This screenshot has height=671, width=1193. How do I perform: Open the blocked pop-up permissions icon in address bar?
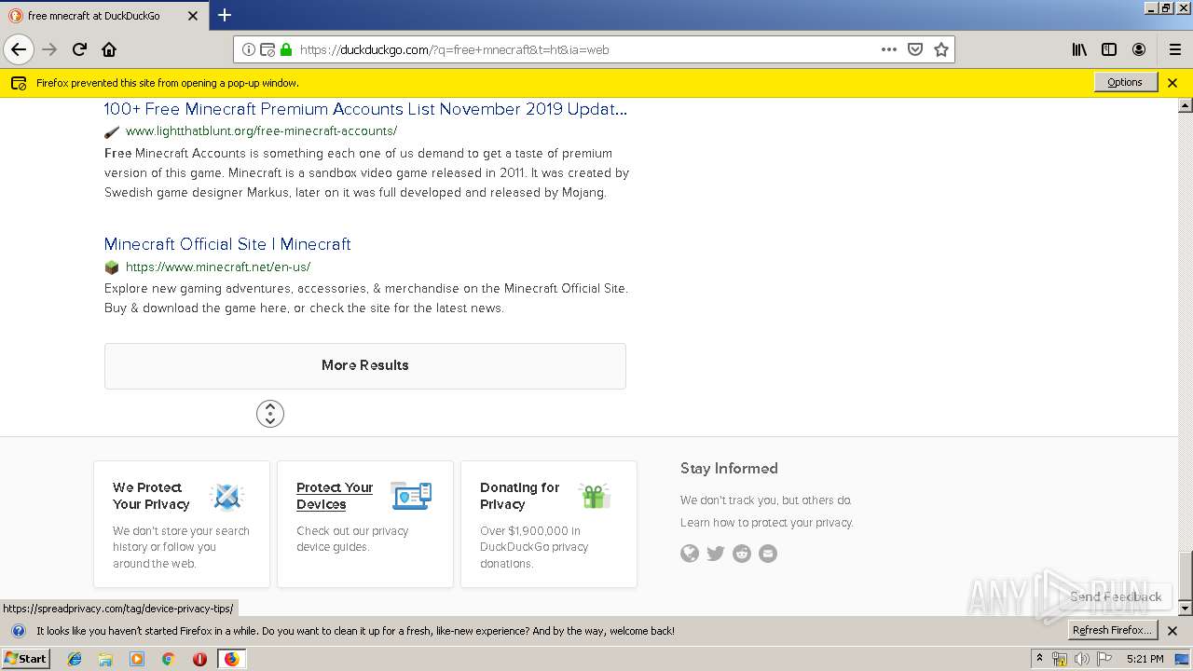[267, 49]
